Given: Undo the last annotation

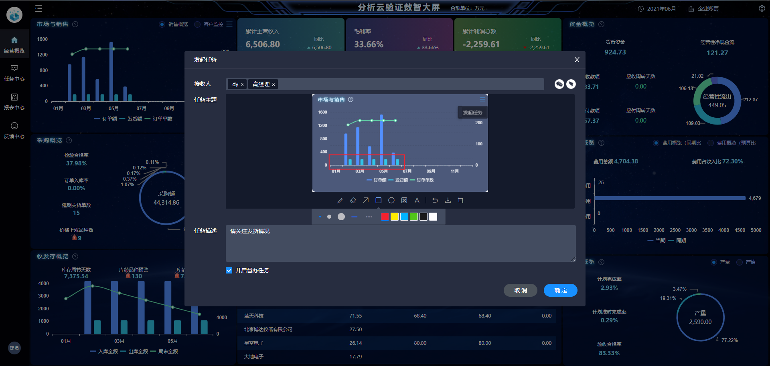Looking at the screenshot, I should (x=435, y=200).
